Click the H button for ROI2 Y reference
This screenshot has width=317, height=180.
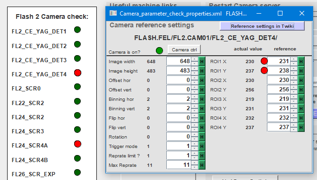pos(301,90)
